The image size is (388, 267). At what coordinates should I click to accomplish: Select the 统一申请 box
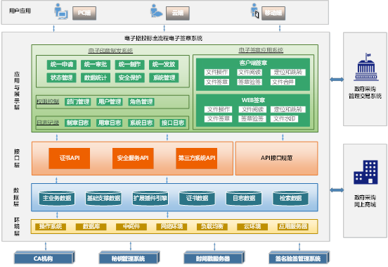point(62,65)
